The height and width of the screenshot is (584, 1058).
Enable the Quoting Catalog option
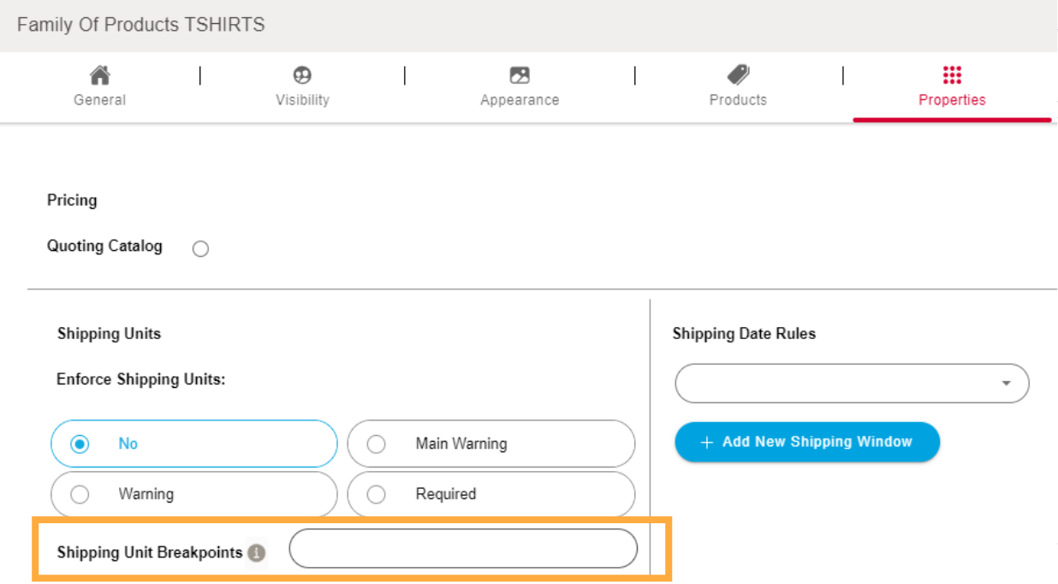200,248
